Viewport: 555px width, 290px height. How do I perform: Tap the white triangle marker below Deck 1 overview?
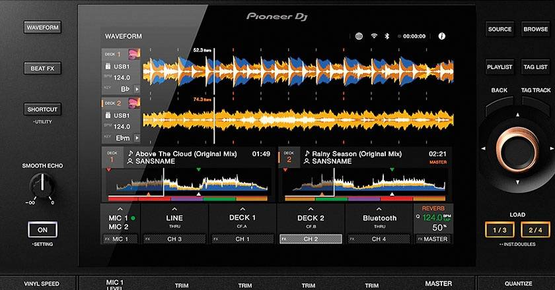click(199, 194)
